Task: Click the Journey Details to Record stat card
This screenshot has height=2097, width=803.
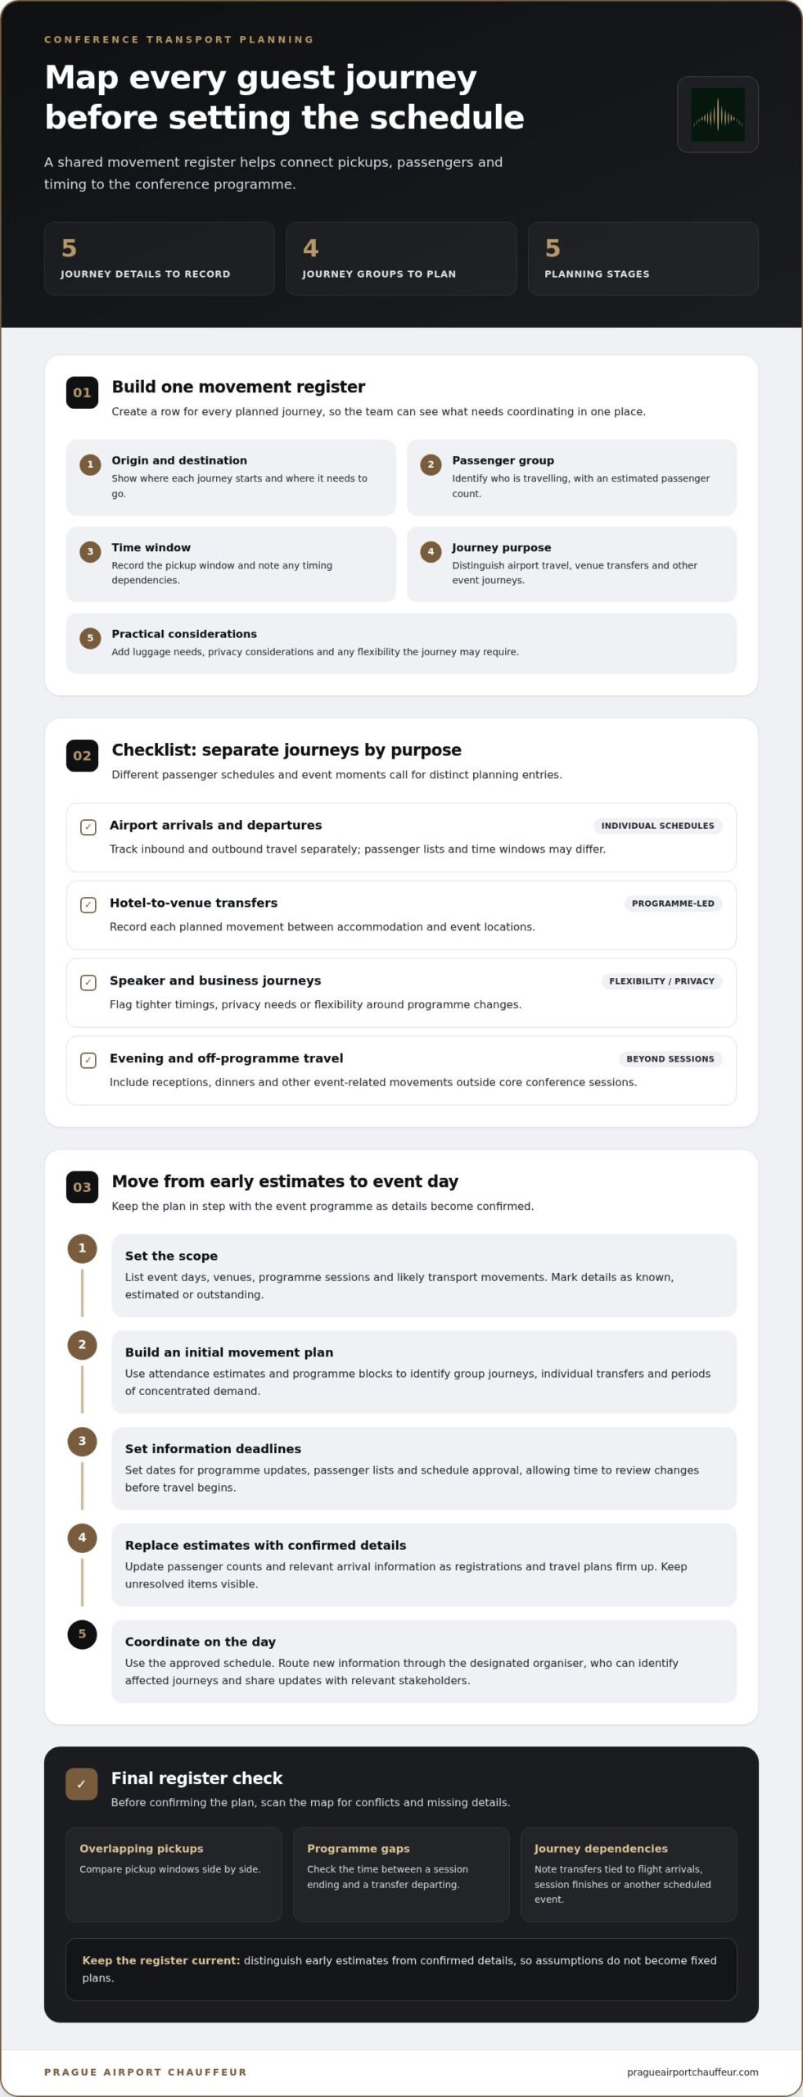Action: click(159, 258)
